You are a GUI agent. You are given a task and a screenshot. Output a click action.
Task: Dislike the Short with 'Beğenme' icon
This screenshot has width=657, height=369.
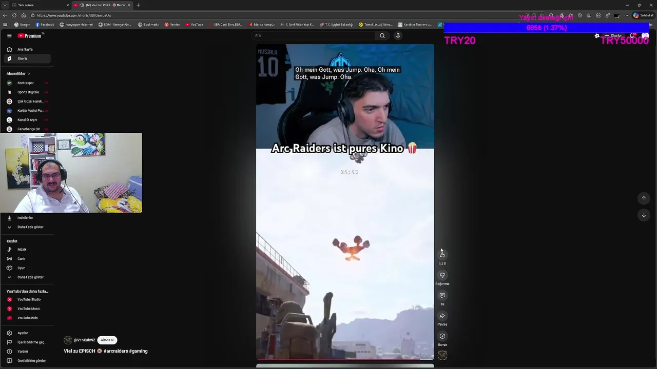(x=442, y=275)
